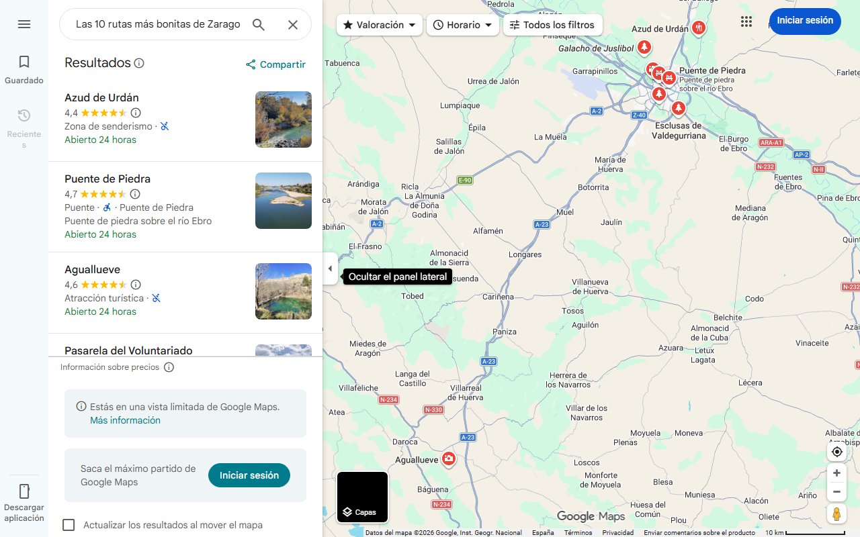Screen dimensions: 860x537
Task: Click the Descargar aplicación icon
Action: click(x=24, y=491)
